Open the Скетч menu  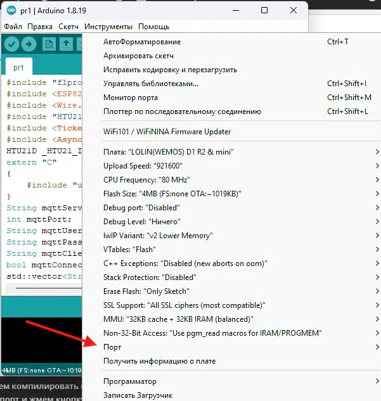tap(68, 27)
